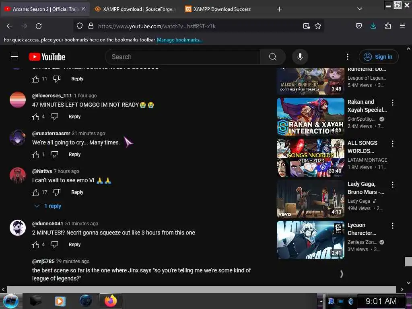The image size is (412, 309).
Task: Click the YouTube search magnifier button
Action: pyautogui.click(x=272, y=57)
